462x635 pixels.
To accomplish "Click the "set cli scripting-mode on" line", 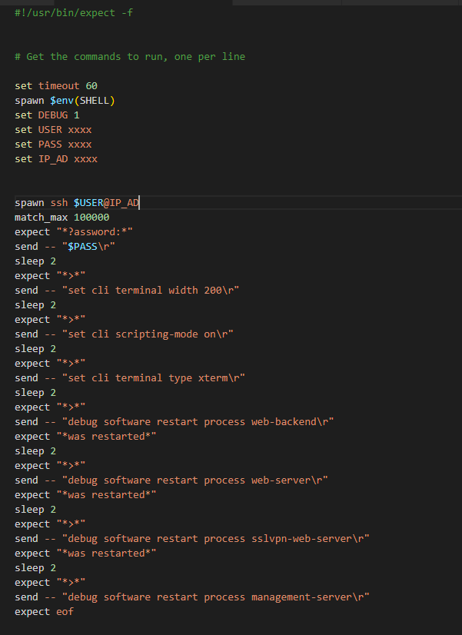I will [x=124, y=334].
